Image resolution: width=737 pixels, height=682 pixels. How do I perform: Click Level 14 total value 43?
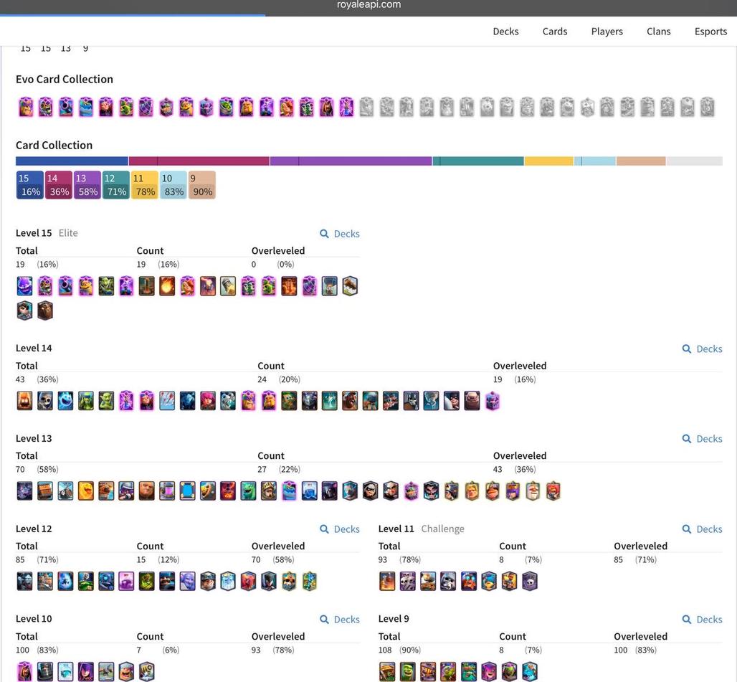click(x=20, y=379)
